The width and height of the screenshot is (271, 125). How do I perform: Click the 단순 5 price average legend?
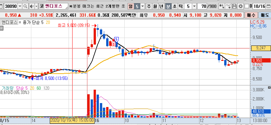38,23
